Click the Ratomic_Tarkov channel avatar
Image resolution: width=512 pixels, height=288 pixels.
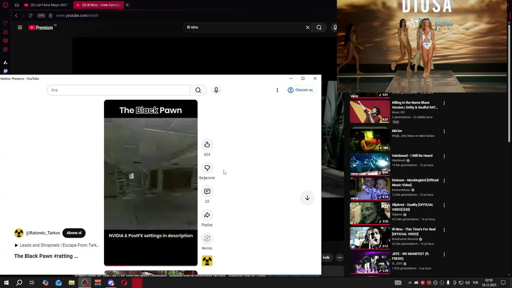pyautogui.click(x=19, y=233)
